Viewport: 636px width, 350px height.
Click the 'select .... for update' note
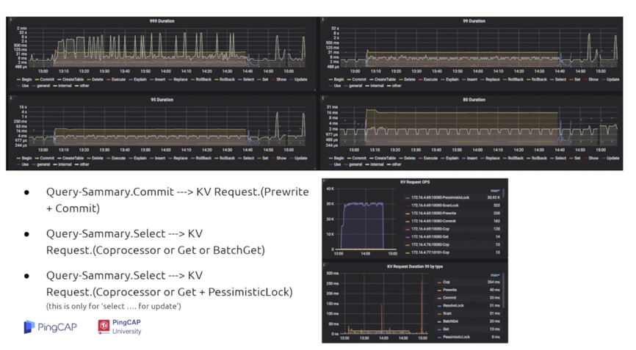(x=114, y=306)
